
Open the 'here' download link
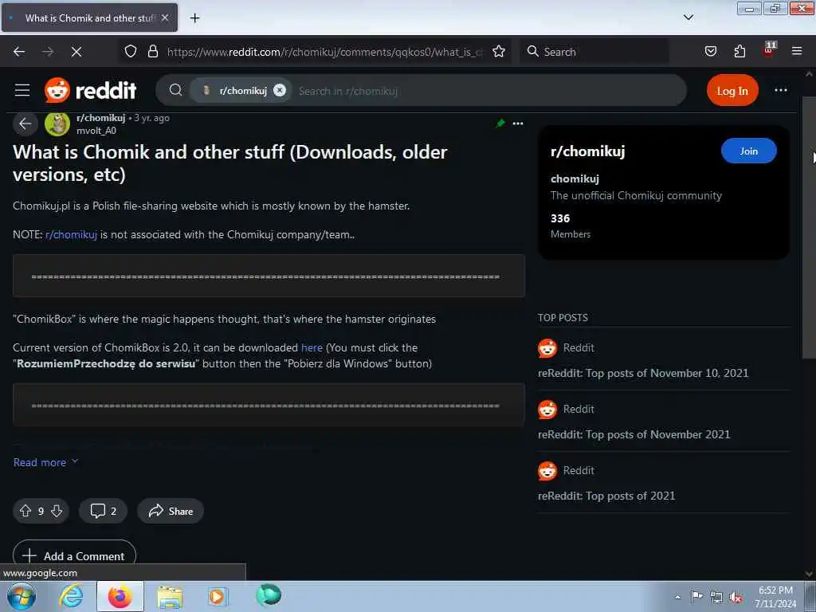[312, 347]
